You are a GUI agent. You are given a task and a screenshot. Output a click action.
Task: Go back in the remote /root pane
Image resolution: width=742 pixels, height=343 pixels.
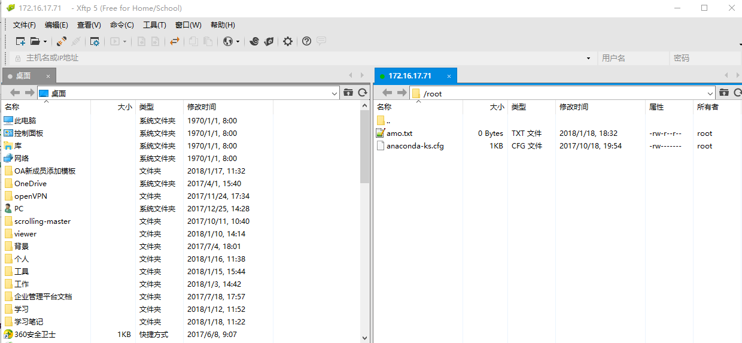click(x=387, y=92)
